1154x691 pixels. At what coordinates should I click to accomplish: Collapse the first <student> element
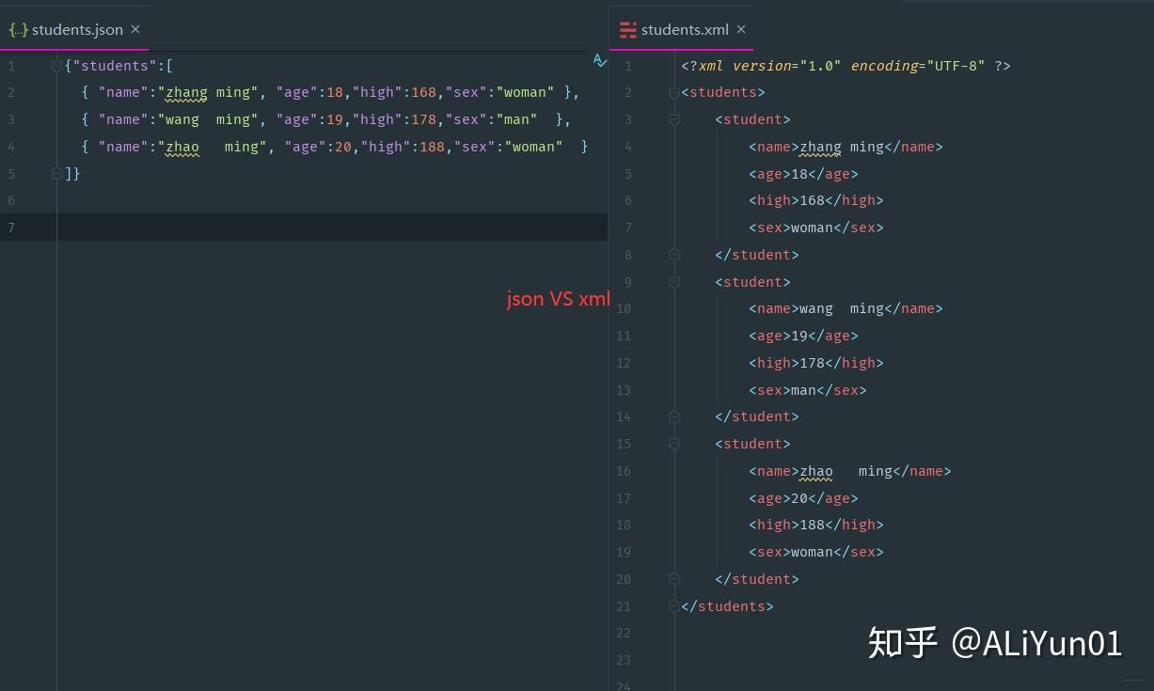pos(674,119)
